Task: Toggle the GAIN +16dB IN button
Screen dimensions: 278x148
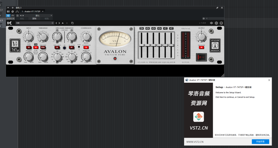Action: coord(29,47)
